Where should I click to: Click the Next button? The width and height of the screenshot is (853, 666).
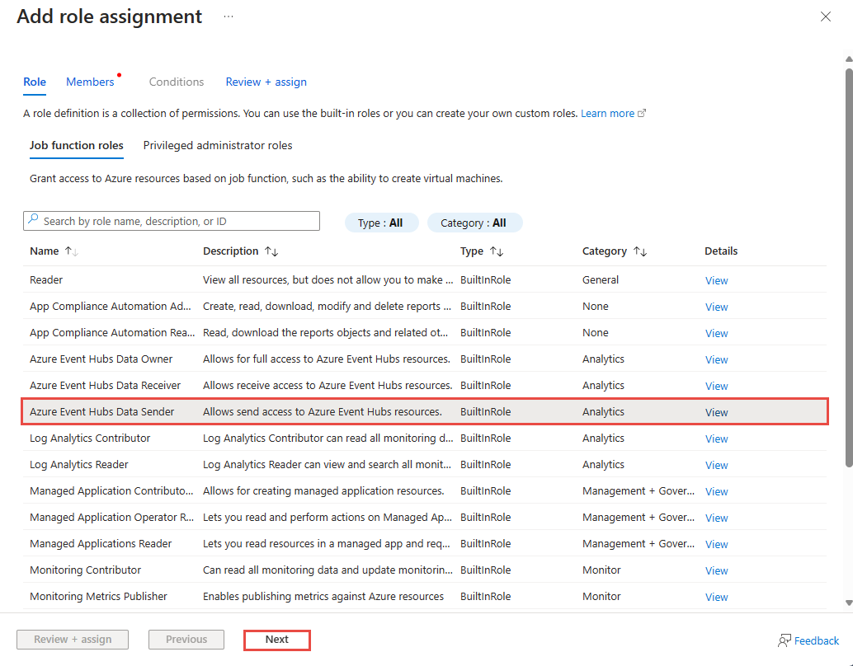pos(276,640)
